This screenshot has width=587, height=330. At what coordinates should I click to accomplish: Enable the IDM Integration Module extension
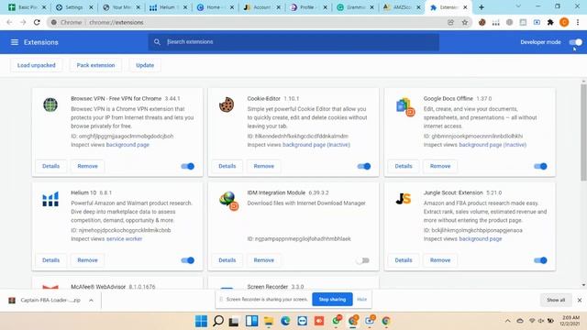coord(362,260)
